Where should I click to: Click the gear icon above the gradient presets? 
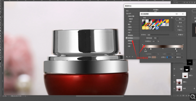click(x=172, y=18)
